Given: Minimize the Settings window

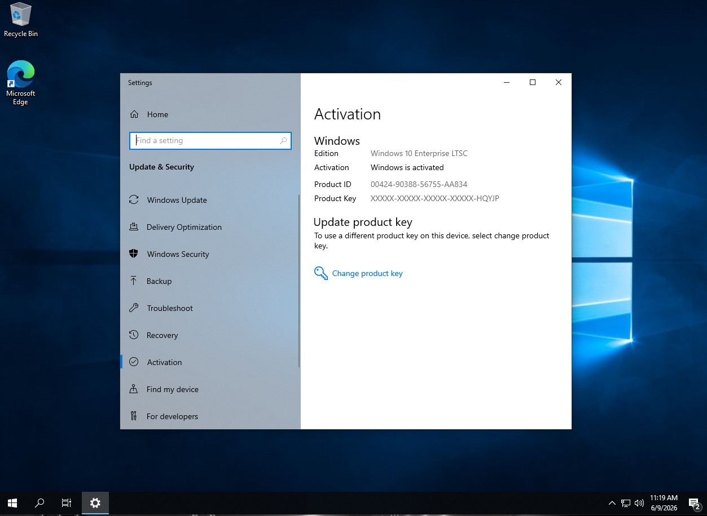Looking at the screenshot, I should [x=506, y=82].
